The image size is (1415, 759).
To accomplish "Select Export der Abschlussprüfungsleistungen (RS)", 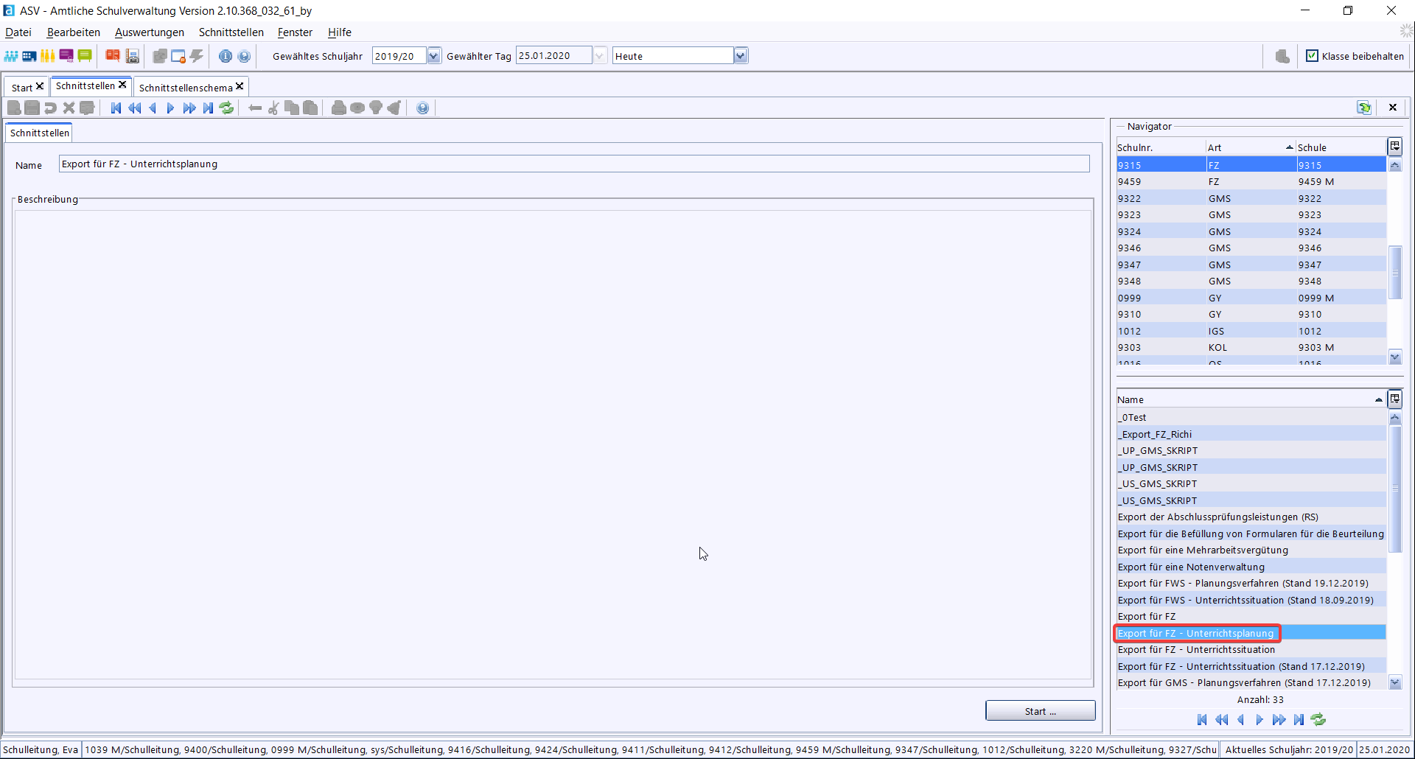I will click(1251, 517).
